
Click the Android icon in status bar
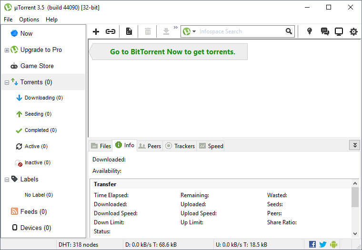point(333,244)
